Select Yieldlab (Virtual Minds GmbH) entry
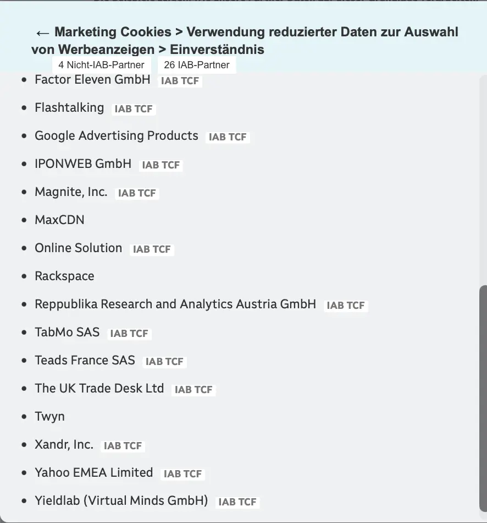This screenshot has width=487, height=523. 121,500
